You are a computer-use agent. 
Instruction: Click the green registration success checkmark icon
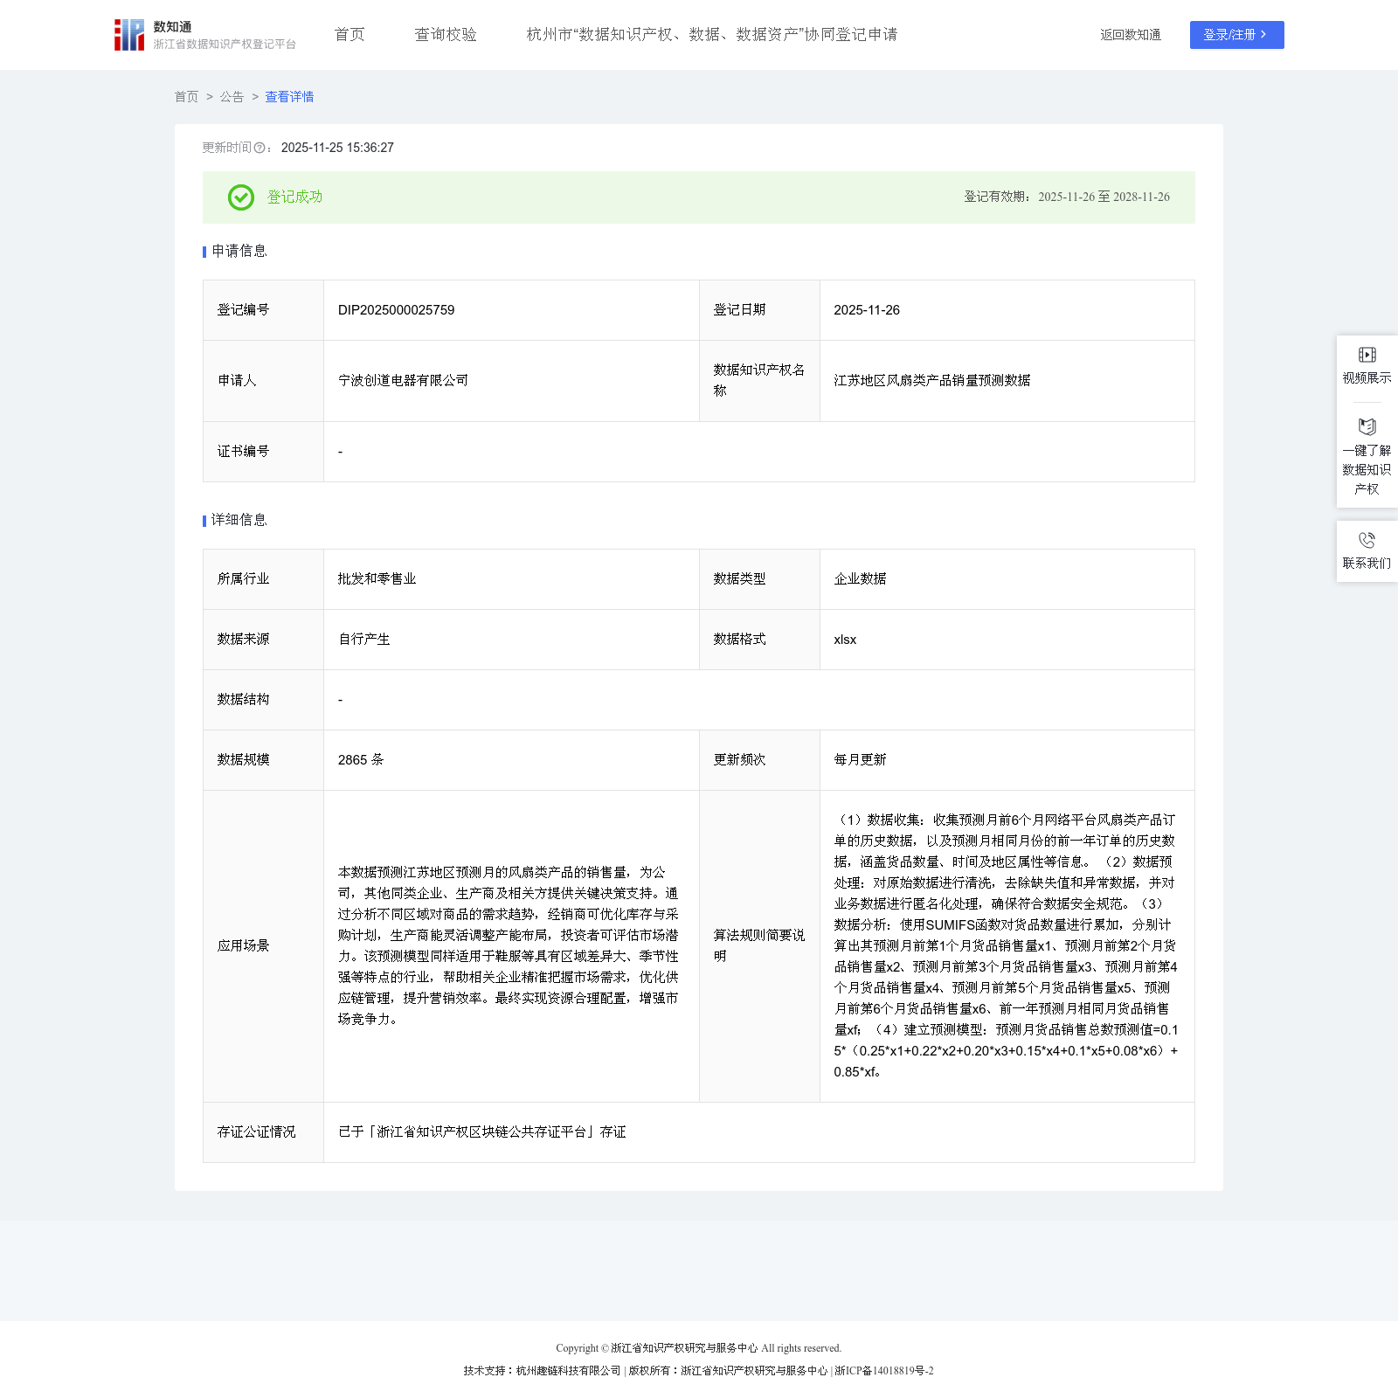coord(241,197)
